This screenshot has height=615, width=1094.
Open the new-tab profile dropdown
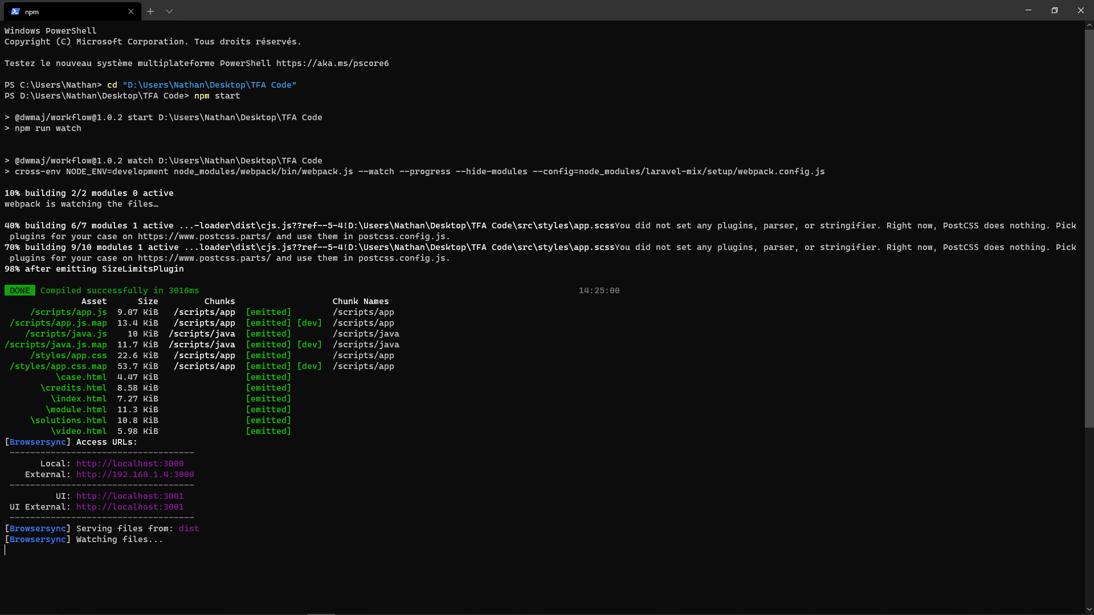(169, 11)
